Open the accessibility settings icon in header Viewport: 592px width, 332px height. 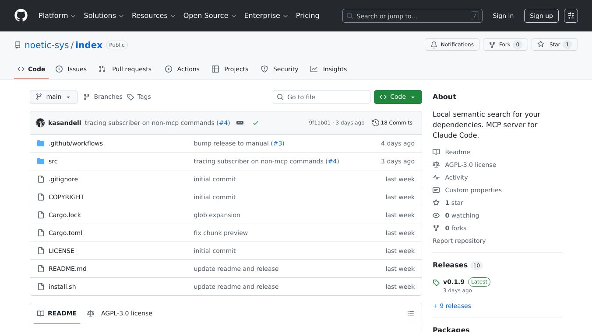[x=571, y=16]
